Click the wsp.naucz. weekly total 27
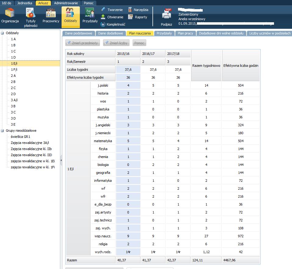The image size is (292, 269). pyautogui.click(x=206, y=236)
